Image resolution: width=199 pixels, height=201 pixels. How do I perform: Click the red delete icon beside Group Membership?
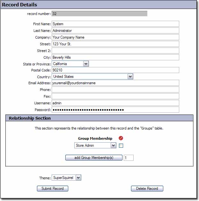coord(121,138)
